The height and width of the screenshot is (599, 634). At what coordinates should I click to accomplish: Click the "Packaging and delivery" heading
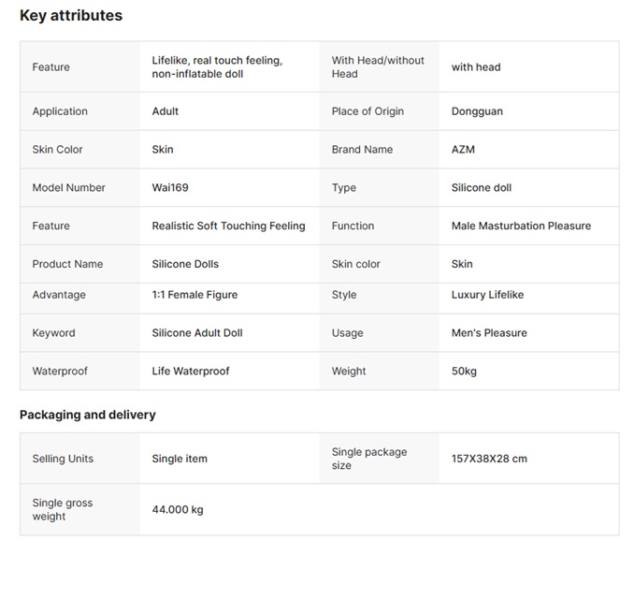pyautogui.click(x=88, y=415)
